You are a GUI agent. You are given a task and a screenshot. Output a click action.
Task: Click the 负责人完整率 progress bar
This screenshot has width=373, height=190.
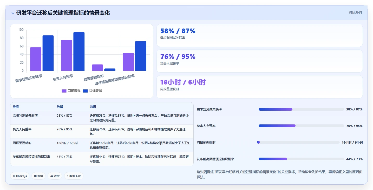click(x=301, y=126)
